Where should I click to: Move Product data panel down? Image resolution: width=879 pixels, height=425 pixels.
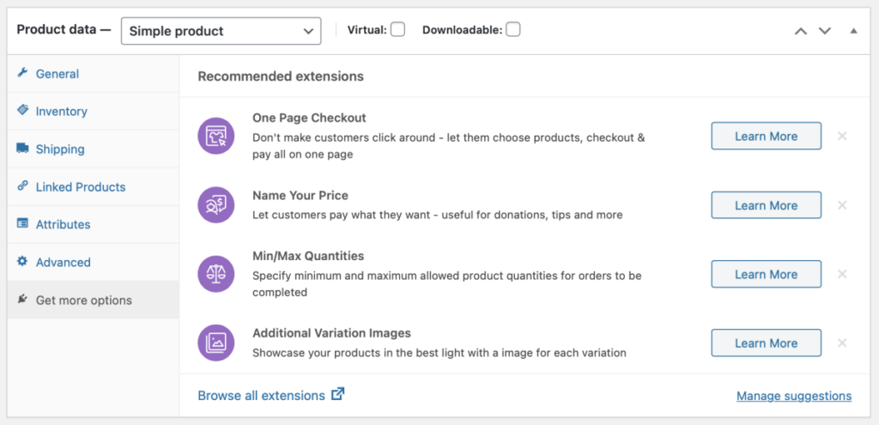pyautogui.click(x=825, y=31)
